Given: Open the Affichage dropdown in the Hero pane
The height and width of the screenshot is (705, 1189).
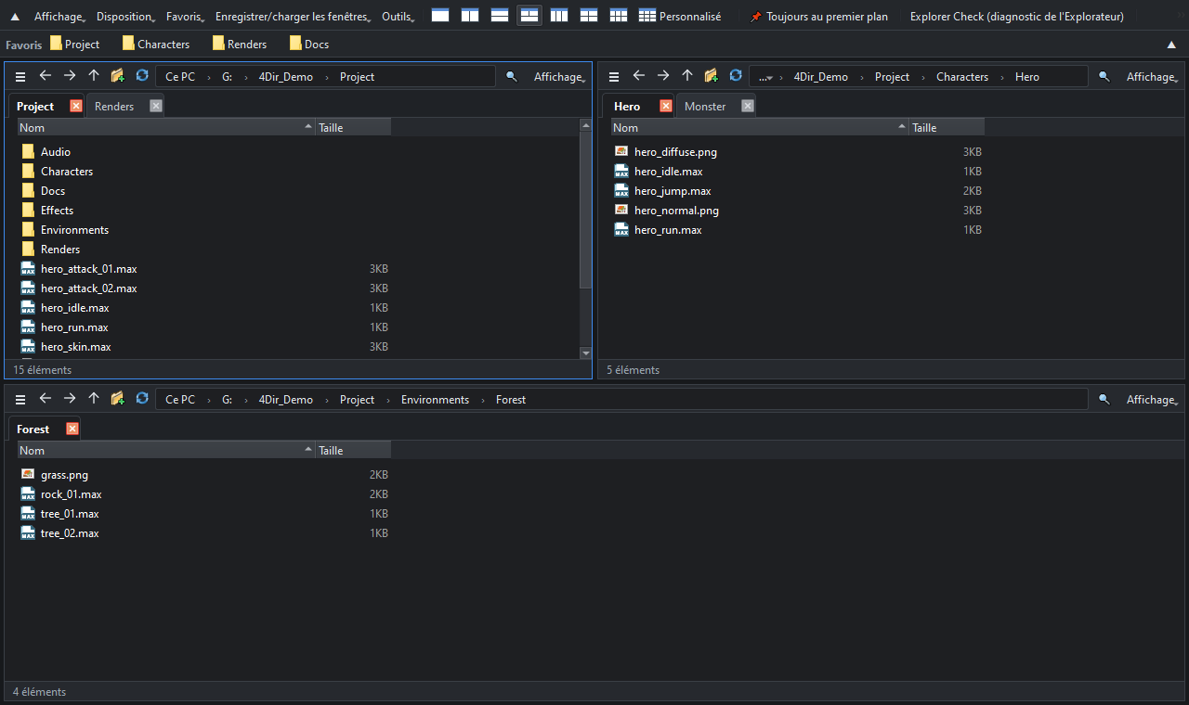Looking at the screenshot, I should coord(1154,76).
